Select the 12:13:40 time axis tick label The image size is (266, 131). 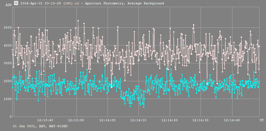45,120
